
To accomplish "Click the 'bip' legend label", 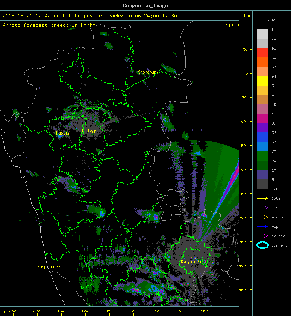I will coord(275,227).
